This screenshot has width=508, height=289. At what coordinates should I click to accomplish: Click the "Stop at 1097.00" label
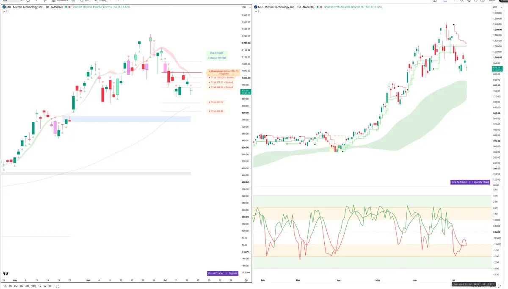(217, 58)
